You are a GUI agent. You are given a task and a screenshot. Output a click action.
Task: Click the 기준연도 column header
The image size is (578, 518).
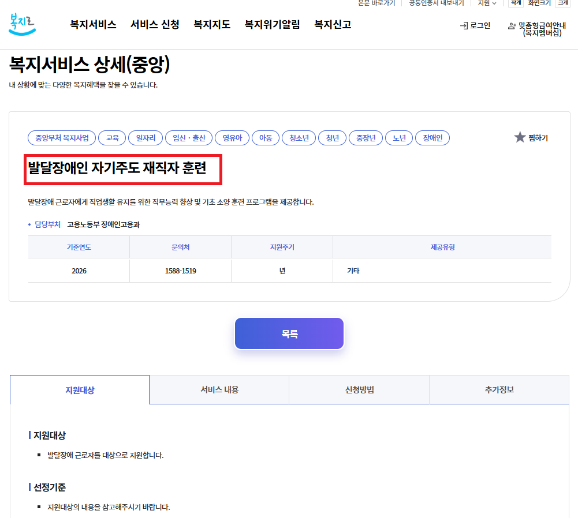click(79, 247)
